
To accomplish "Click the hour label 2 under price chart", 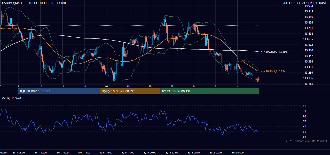I will click(216, 86).
